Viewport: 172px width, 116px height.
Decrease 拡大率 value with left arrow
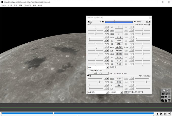tap(105, 37)
